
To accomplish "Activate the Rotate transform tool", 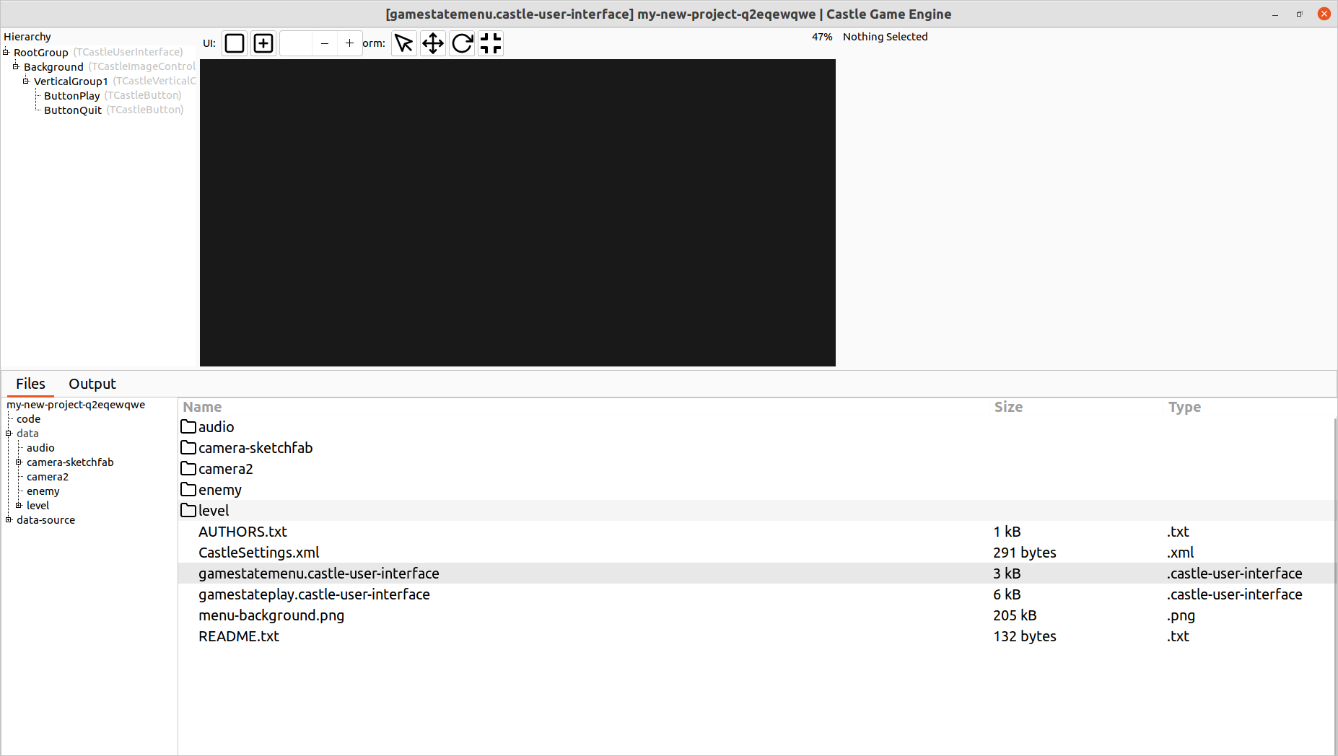I will pyautogui.click(x=461, y=43).
